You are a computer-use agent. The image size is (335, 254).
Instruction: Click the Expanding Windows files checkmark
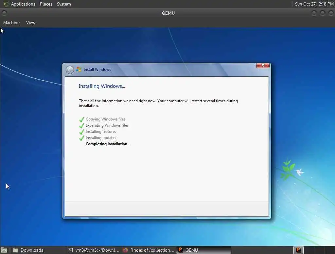pyautogui.click(x=81, y=126)
